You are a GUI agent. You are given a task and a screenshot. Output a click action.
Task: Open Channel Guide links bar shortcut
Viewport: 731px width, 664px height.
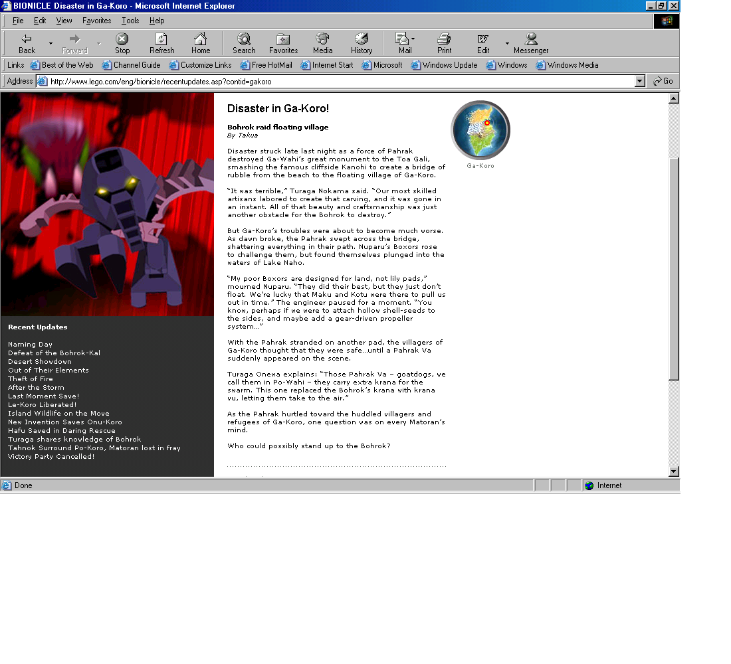pos(131,65)
